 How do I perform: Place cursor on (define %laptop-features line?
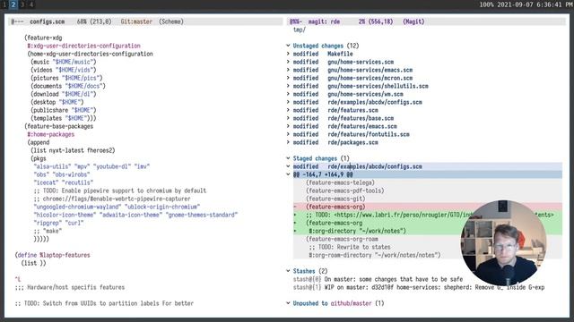[x=53, y=255]
